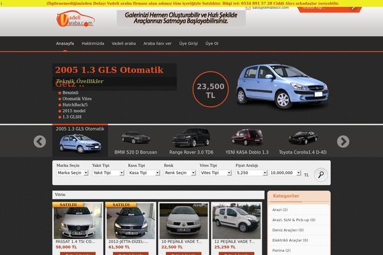
Task: Click the 2012-JETTA-DIZEL-... title
Action: coord(128,242)
